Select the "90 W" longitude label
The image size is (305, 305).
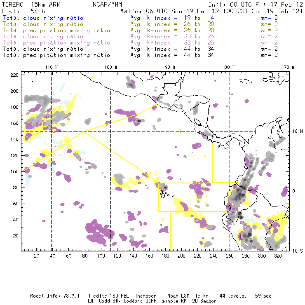coord(170,67)
